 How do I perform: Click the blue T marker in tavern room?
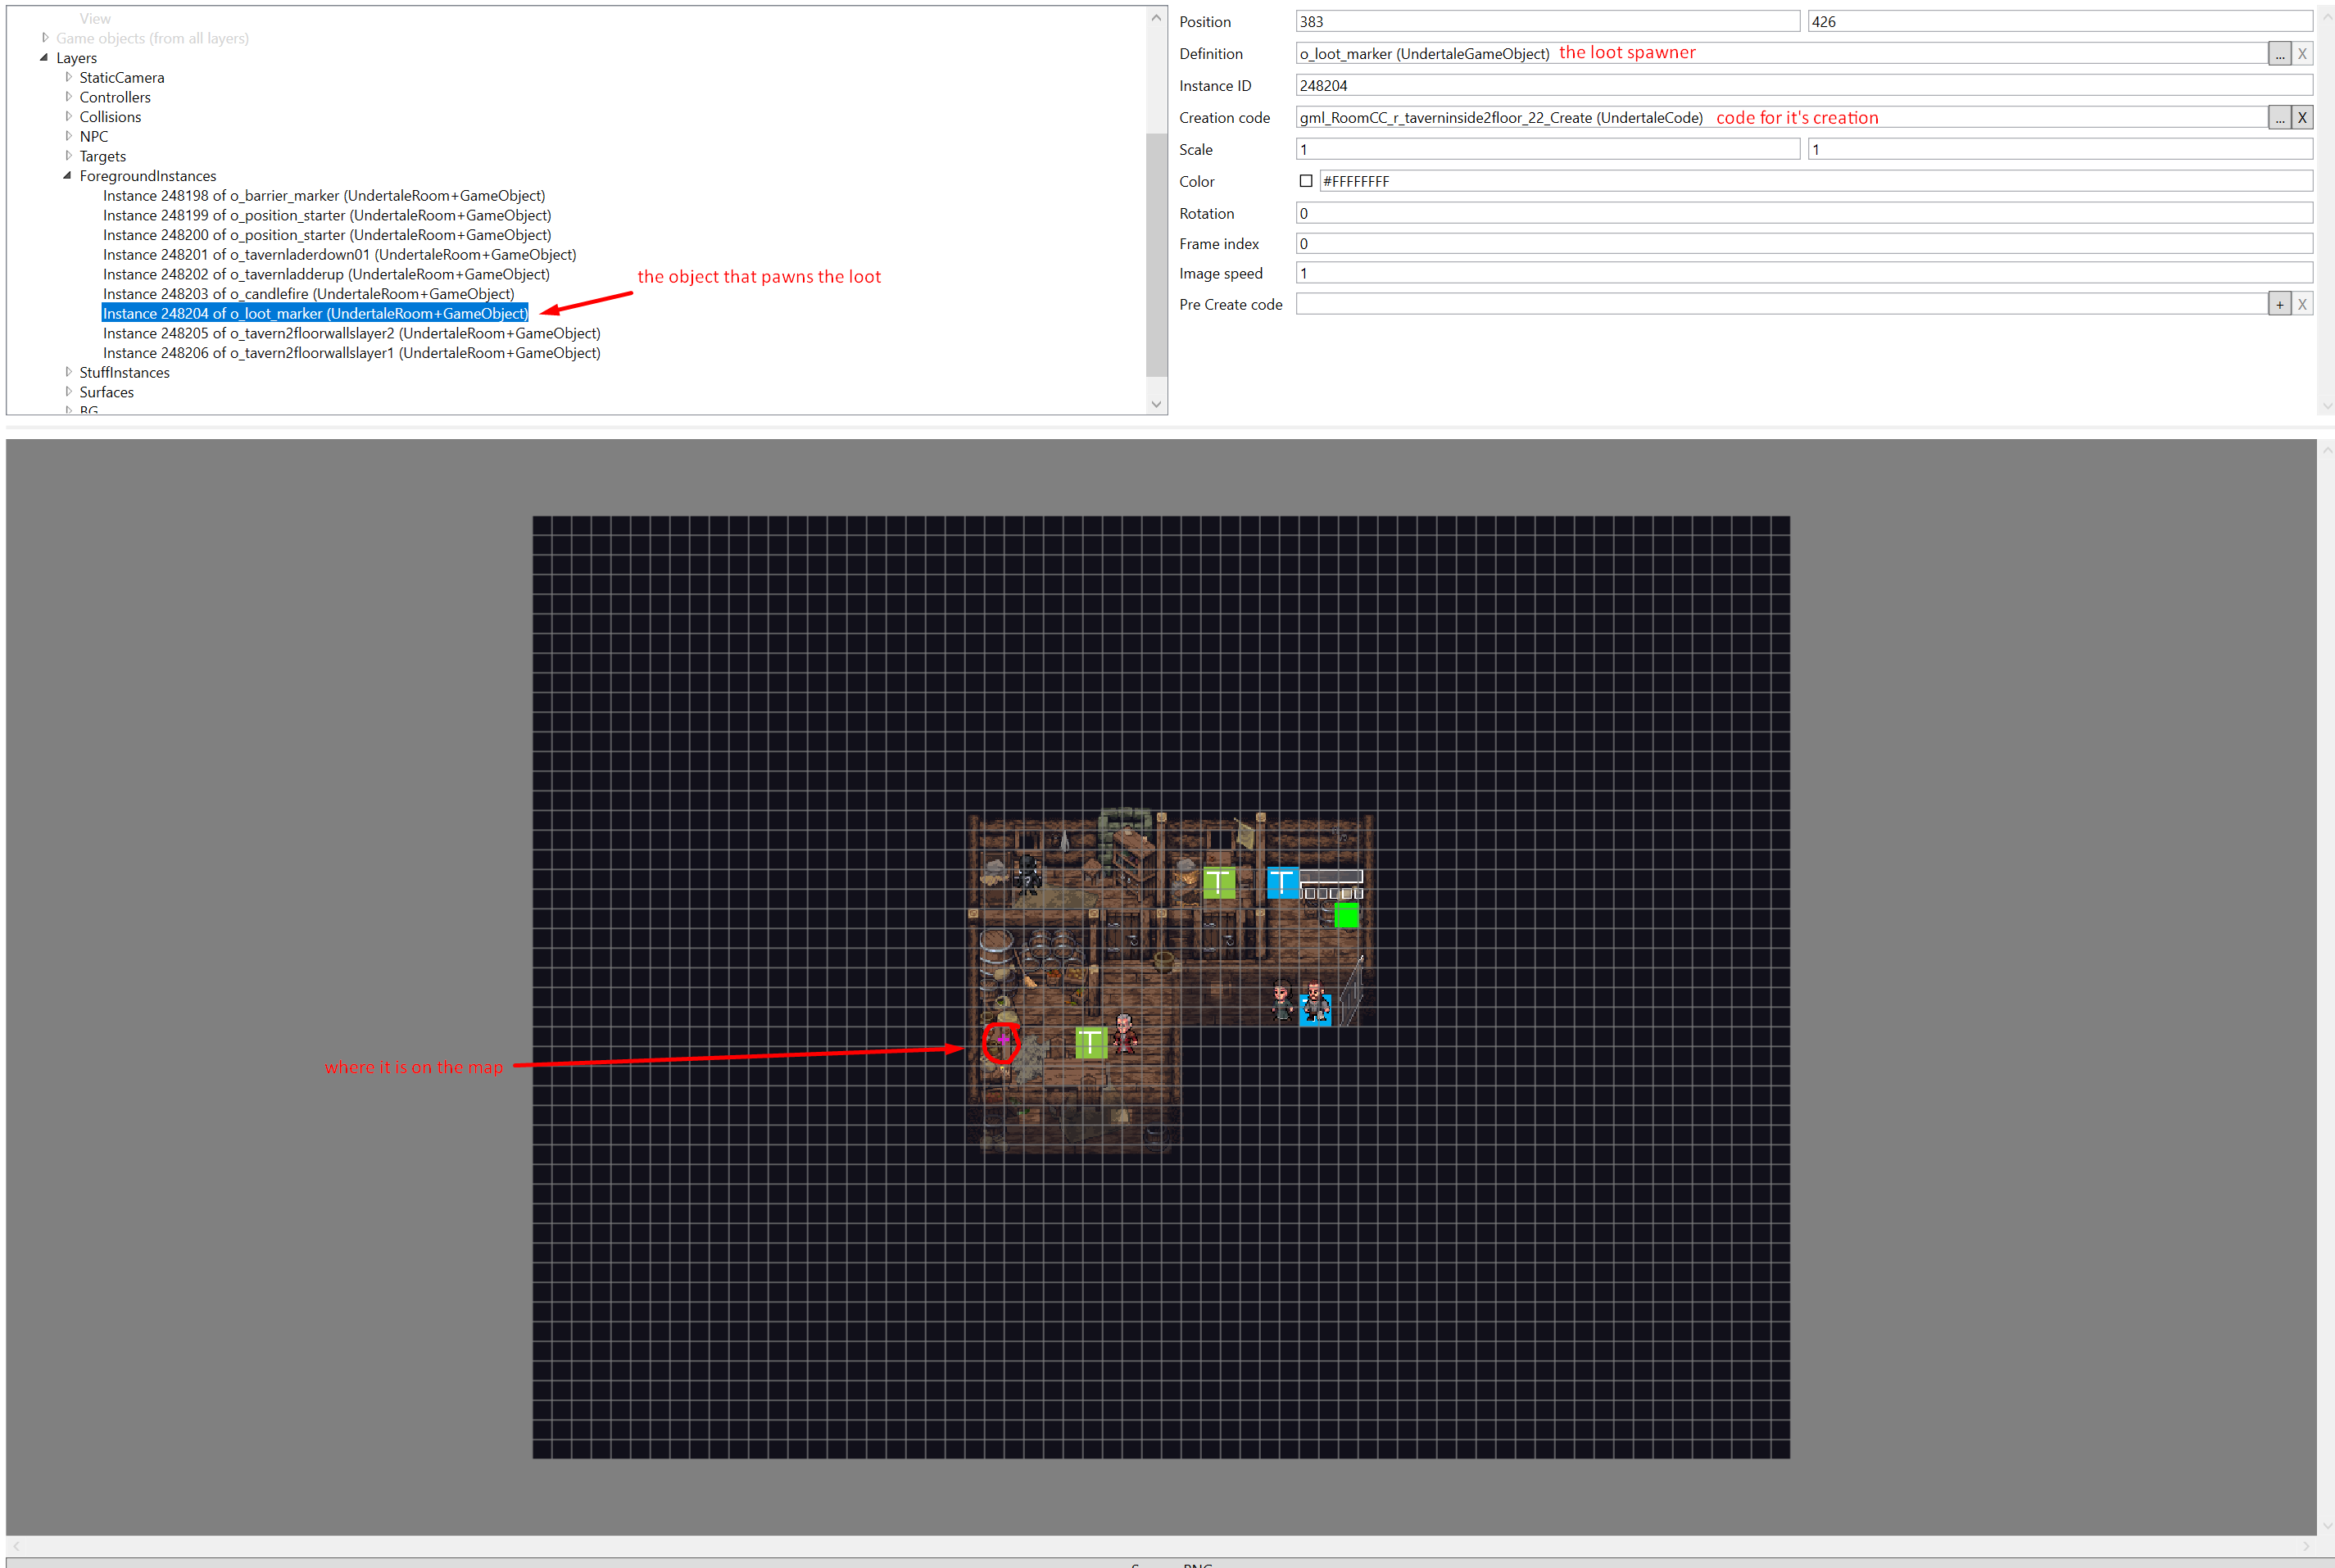pyautogui.click(x=1282, y=882)
